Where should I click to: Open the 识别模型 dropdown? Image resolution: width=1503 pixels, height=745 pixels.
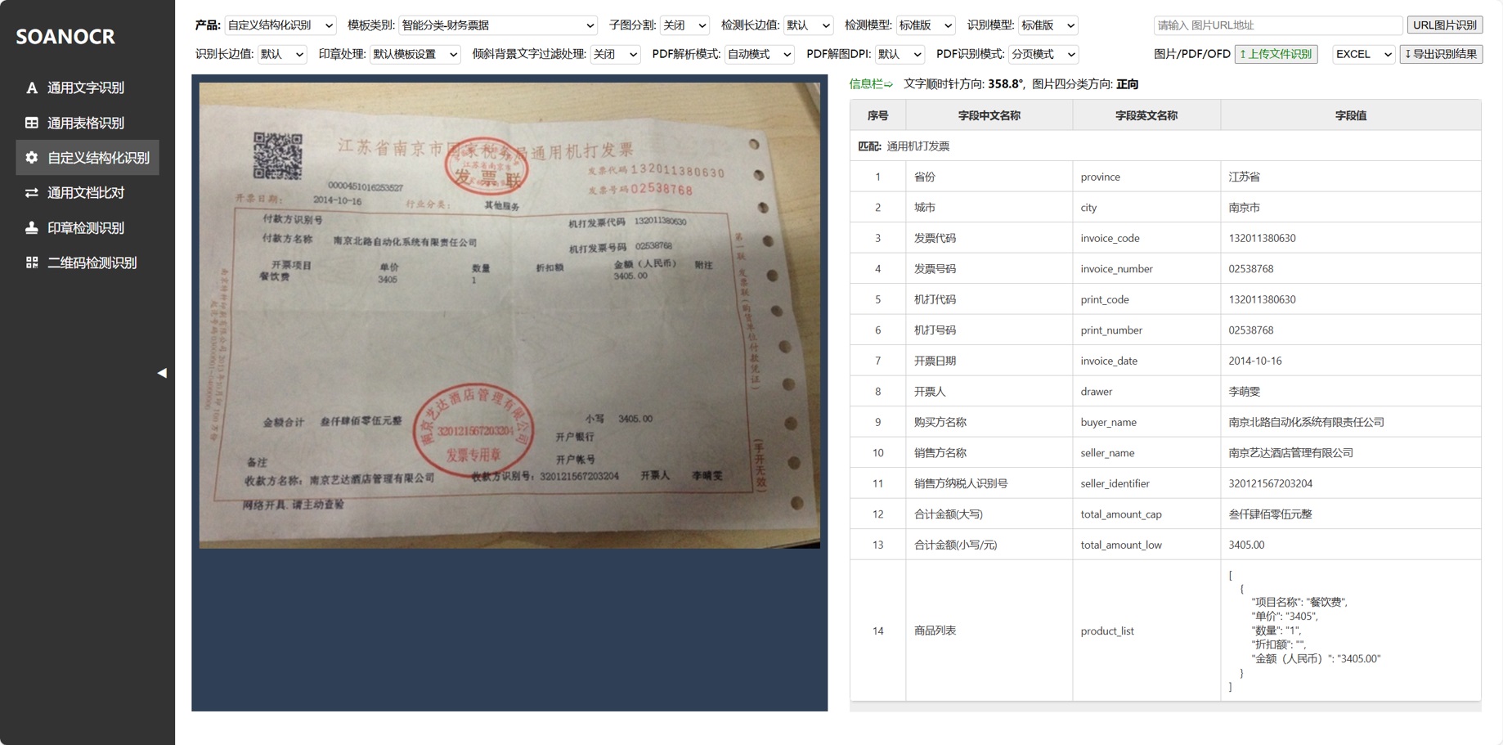pos(1048,25)
